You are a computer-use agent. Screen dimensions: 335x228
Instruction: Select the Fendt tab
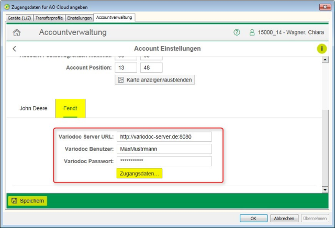click(70, 109)
